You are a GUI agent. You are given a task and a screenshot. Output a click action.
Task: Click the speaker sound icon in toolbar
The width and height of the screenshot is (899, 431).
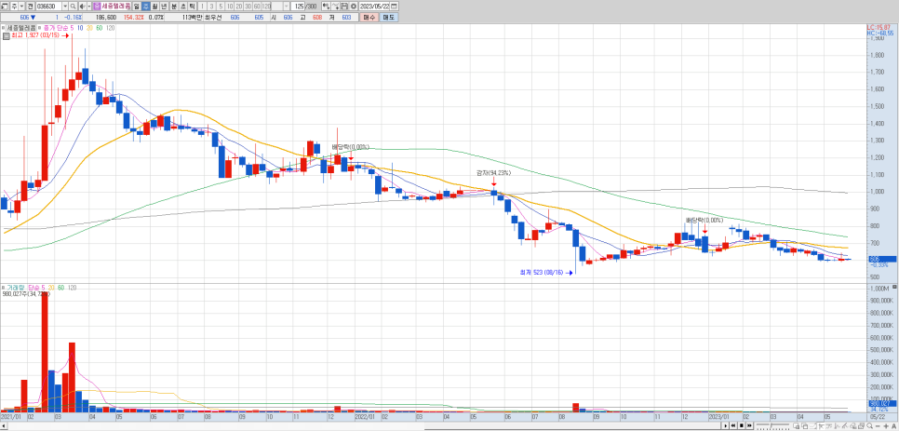83,6
